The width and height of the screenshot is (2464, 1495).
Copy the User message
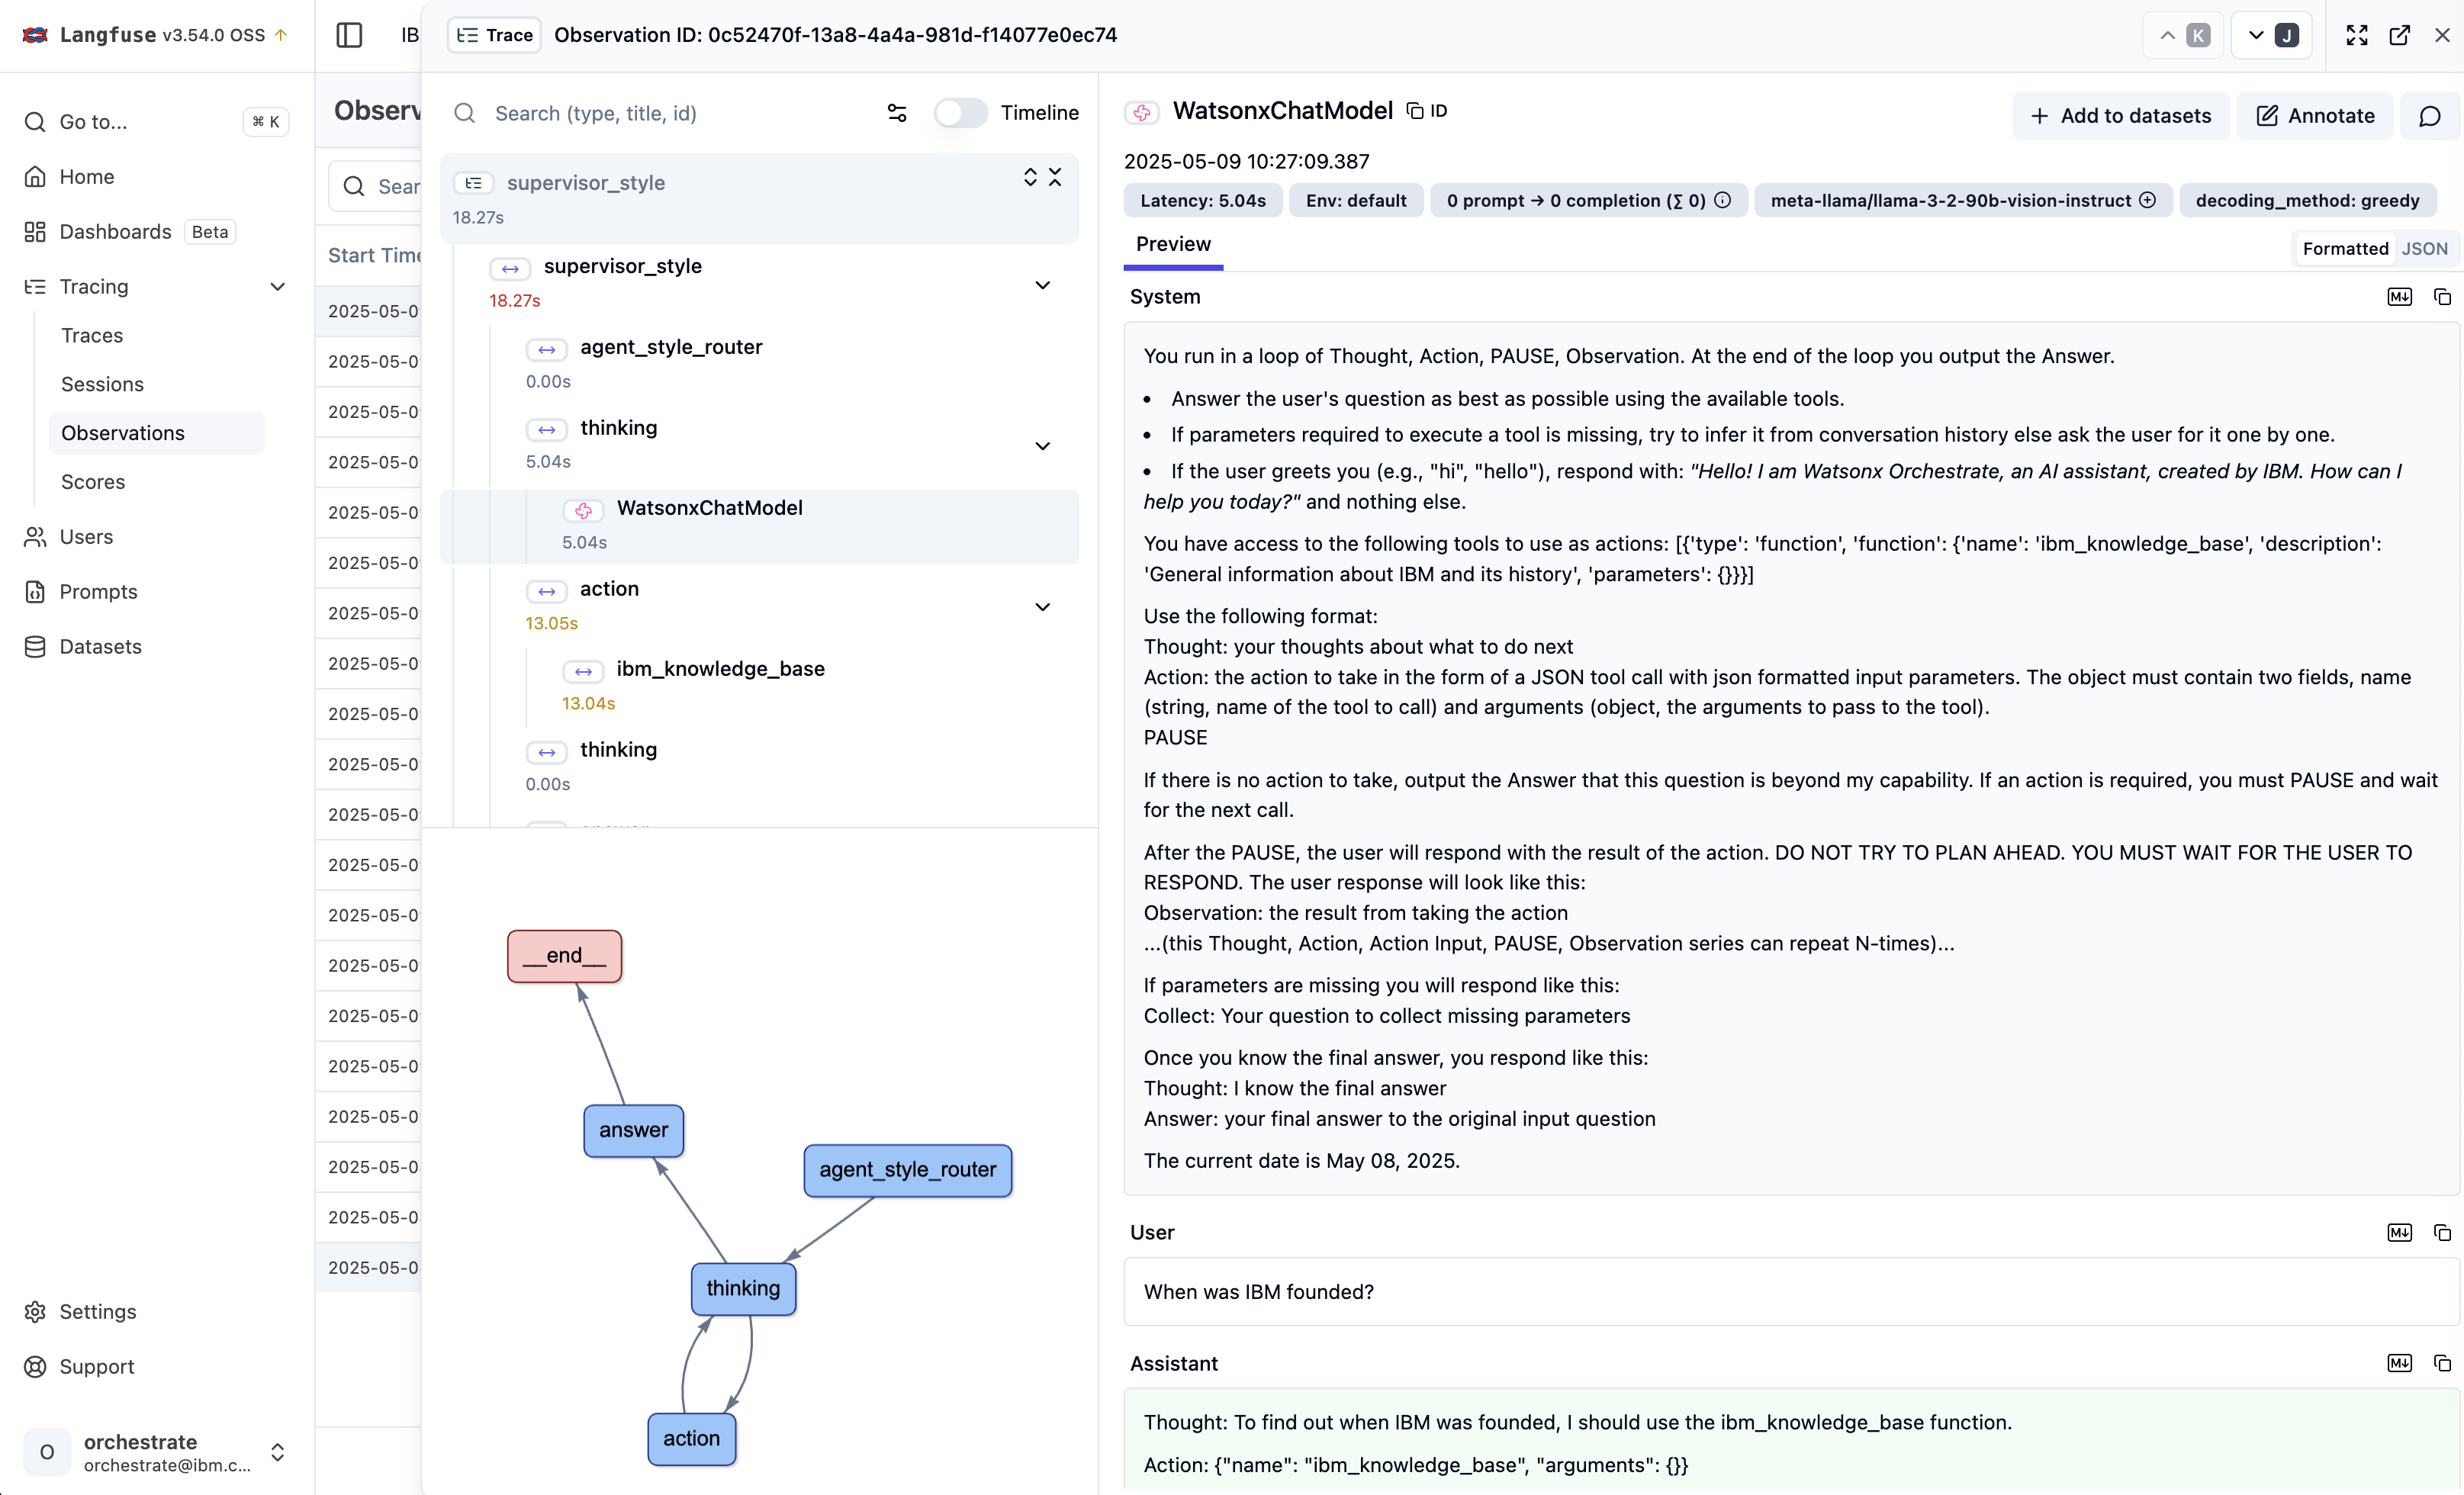pyautogui.click(x=2442, y=1233)
